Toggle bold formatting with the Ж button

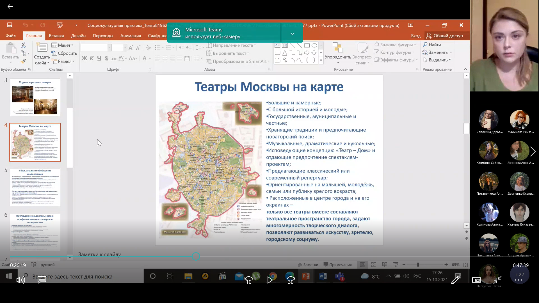tap(84, 58)
